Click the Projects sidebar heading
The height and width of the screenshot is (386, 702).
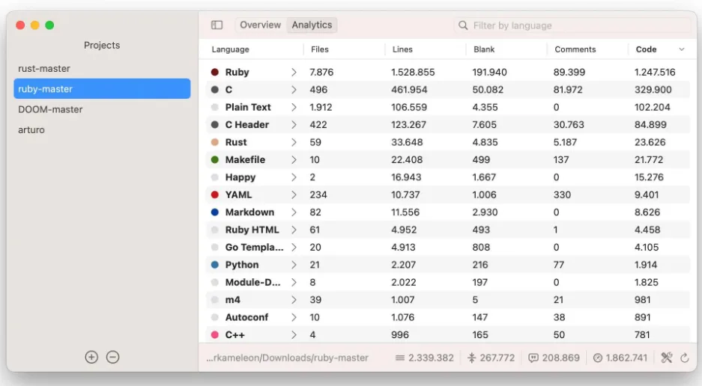tap(102, 45)
